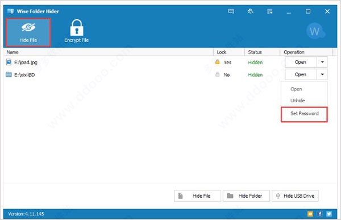Click the yellow lock icon for ipad.jpg
341x220 pixels.
point(217,62)
